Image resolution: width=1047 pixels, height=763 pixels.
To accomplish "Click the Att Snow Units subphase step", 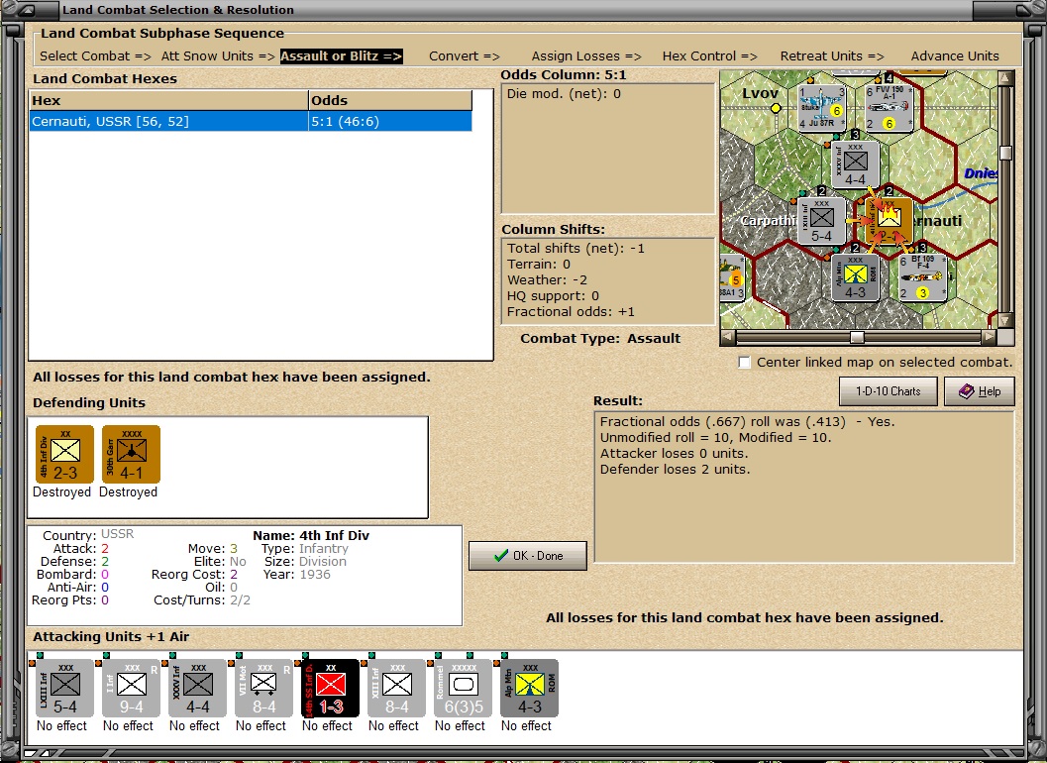I will click(x=218, y=56).
